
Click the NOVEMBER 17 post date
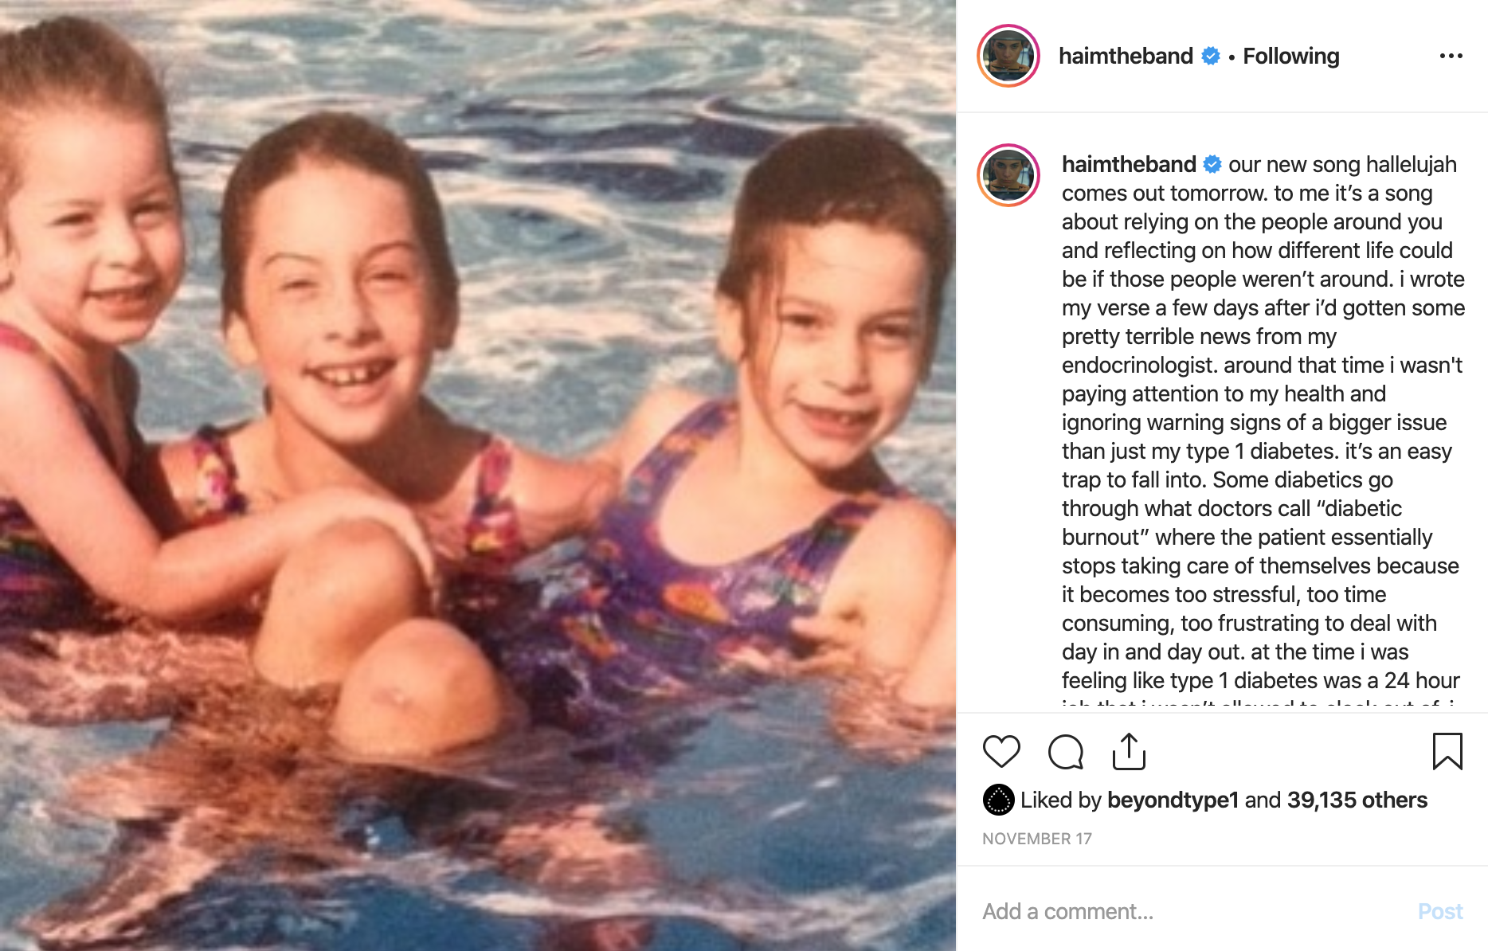click(x=1037, y=839)
